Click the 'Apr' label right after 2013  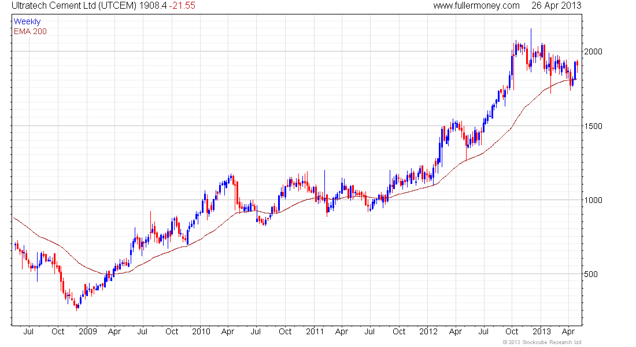(x=569, y=332)
